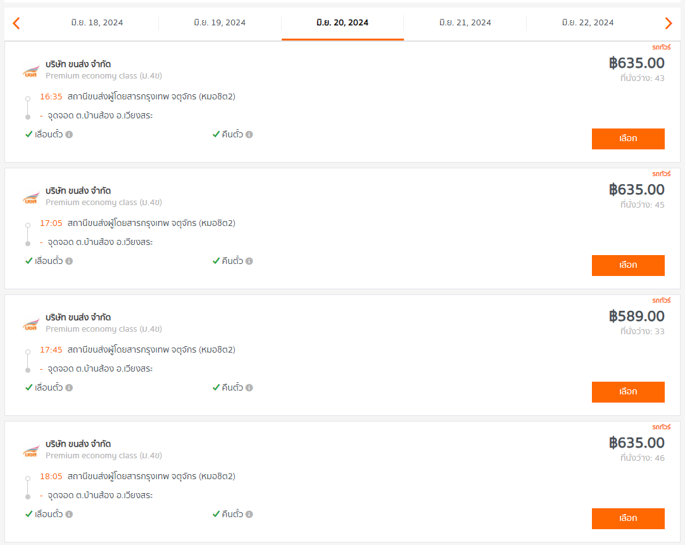This screenshot has height=545, width=685.
Task: Click รถทัวร์ tag on the 17:45 trip
Action: 662,301
